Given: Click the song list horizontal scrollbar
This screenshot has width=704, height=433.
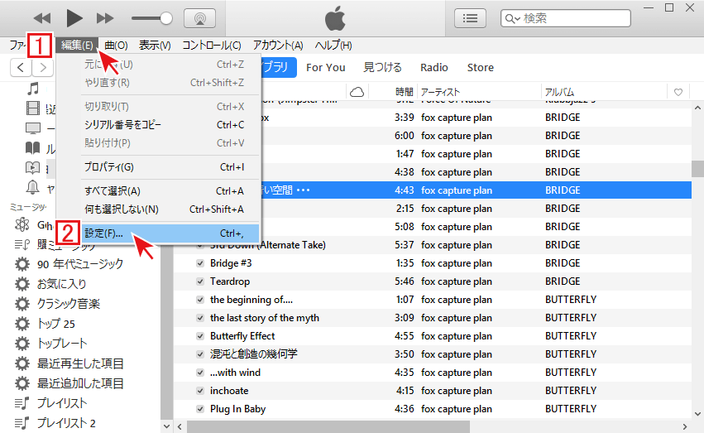Looking at the screenshot, I should click(328, 426).
